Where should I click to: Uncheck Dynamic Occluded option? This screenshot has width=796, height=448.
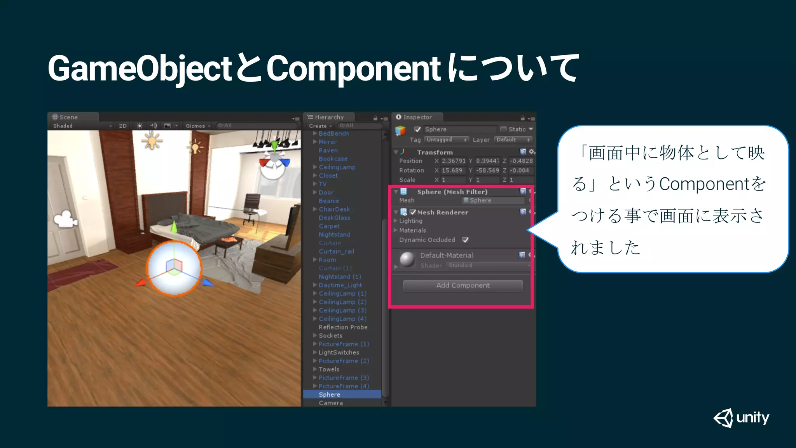[465, 240]
